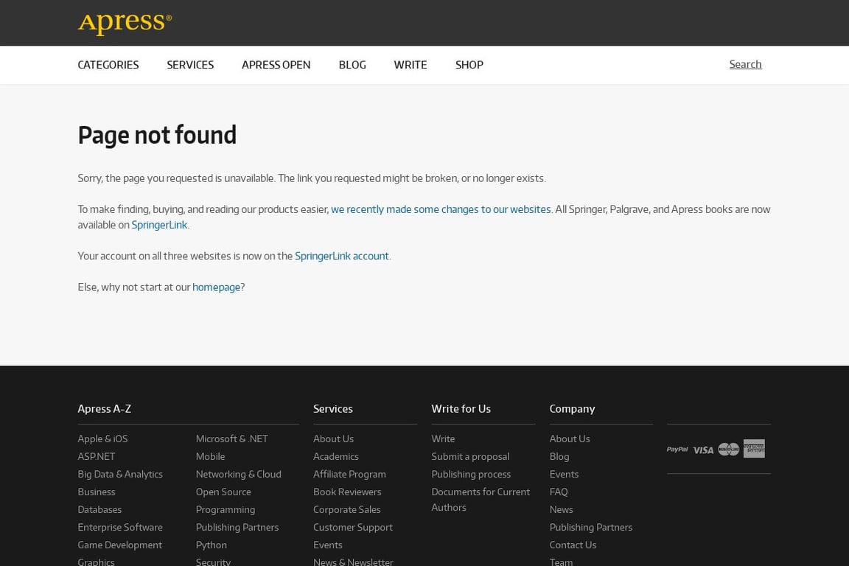The width and height of the screenshot is (849, 566).
Task: Open FAQ footer link
Action: 559,492
